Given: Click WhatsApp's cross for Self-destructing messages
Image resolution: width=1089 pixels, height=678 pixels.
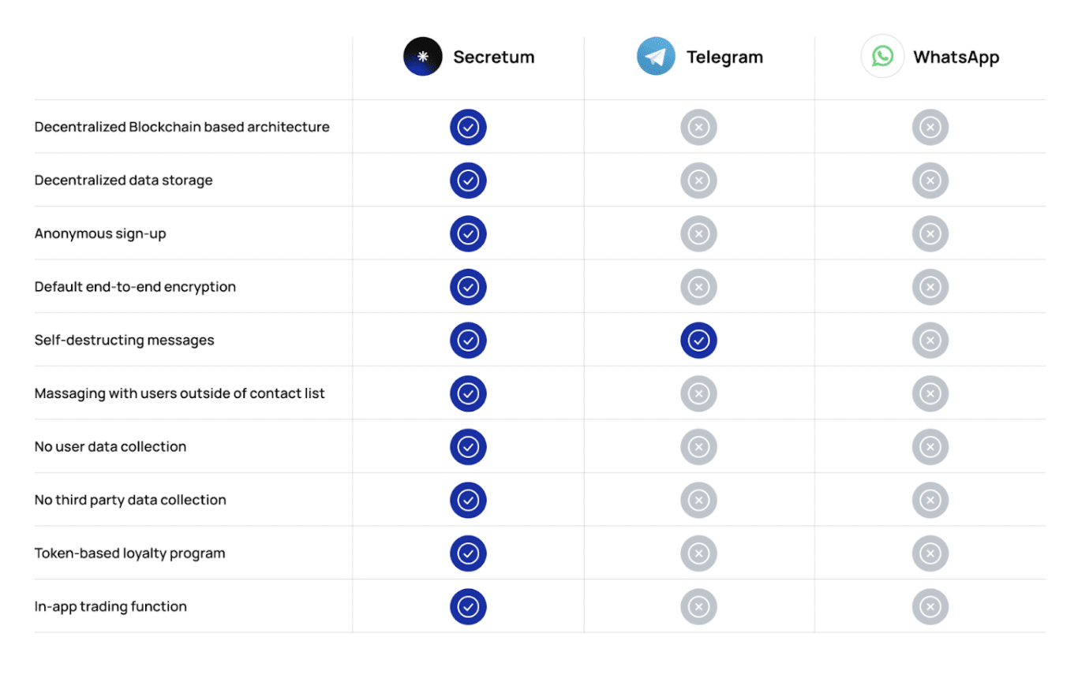Looking at the screenshot, I should click(930, 341).
